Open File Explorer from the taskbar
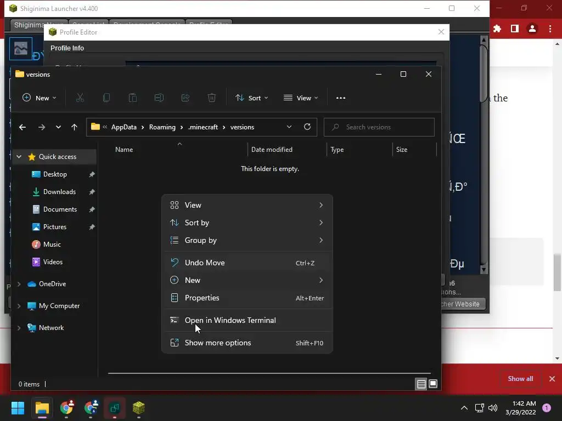The width and height of the screenshot is (562, 421). [42, 408]
